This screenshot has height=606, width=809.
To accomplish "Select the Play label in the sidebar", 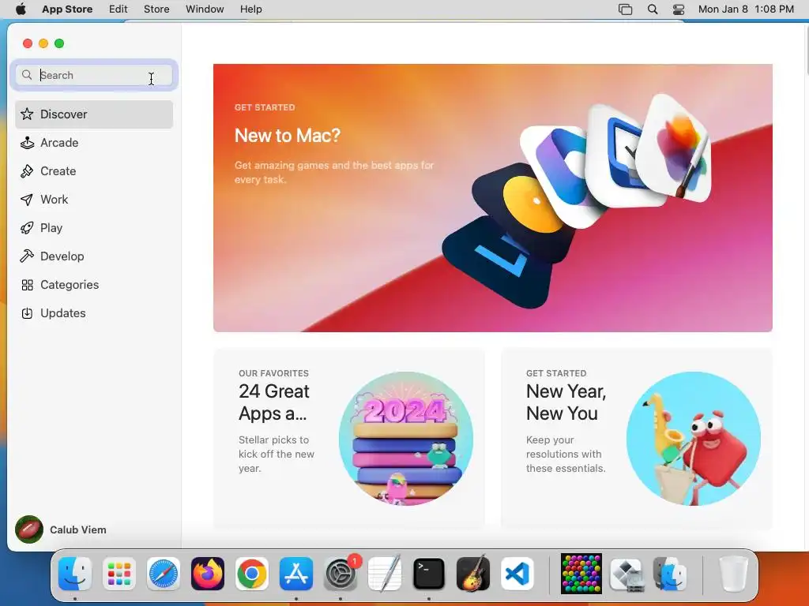I will click(x=51, y=228).
